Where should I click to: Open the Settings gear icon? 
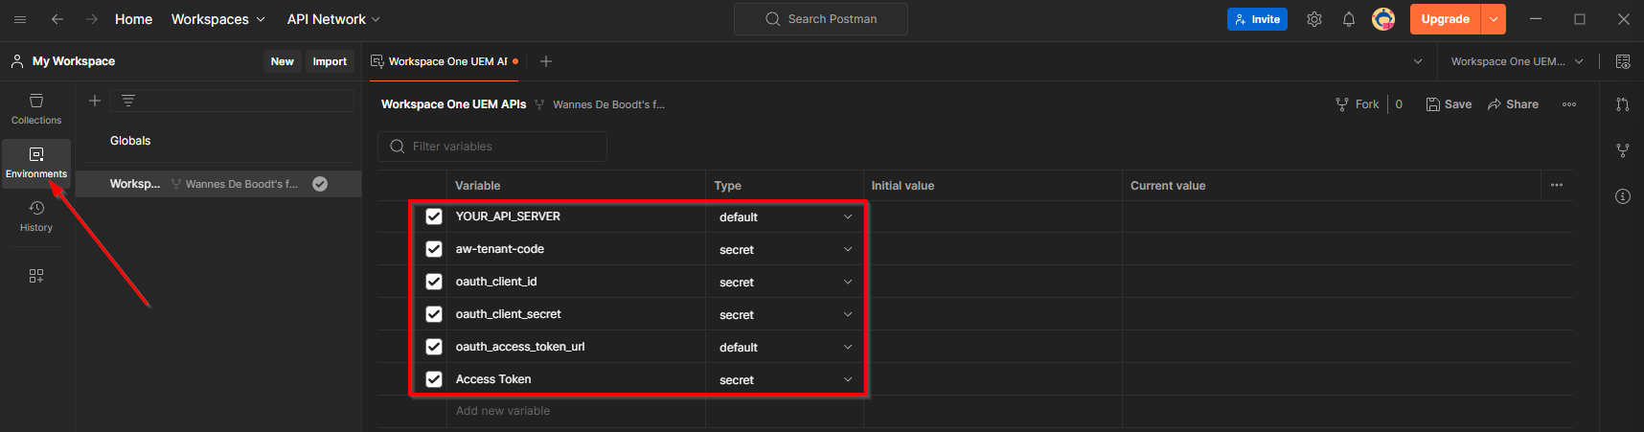pos(1314,19)
